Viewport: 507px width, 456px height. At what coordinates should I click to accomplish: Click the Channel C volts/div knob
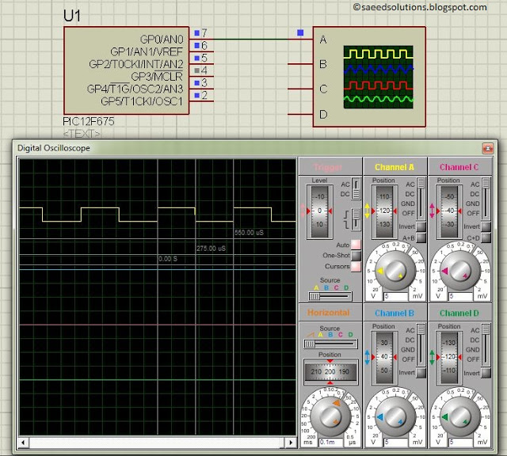click(x=459, y=271)
